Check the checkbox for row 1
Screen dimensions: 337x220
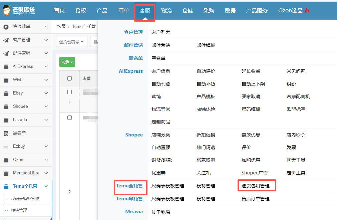[69, 92]
